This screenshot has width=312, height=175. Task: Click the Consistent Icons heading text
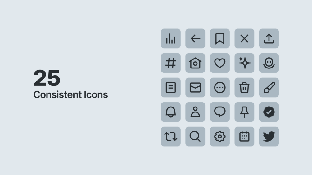[x=70, y=94]
